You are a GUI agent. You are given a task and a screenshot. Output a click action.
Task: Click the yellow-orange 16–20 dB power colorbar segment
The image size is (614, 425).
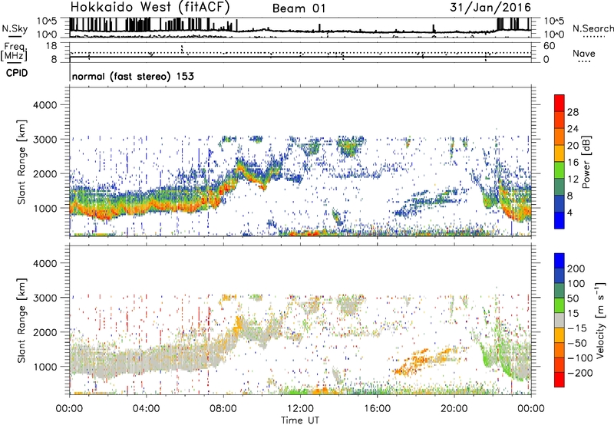point(560,153)
